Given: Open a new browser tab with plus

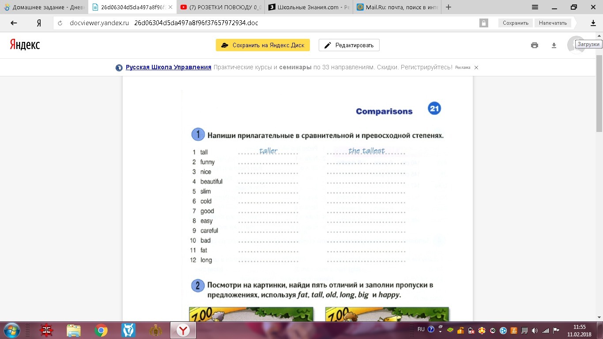Looking at the screenshot, I should [448, 7].
